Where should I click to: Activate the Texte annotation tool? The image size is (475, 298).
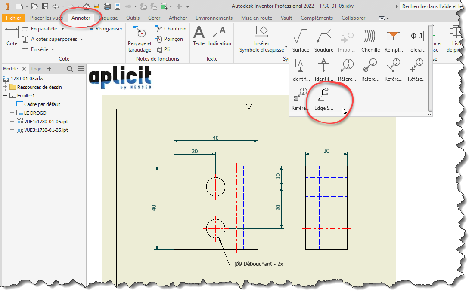click(x=199, y=36)
